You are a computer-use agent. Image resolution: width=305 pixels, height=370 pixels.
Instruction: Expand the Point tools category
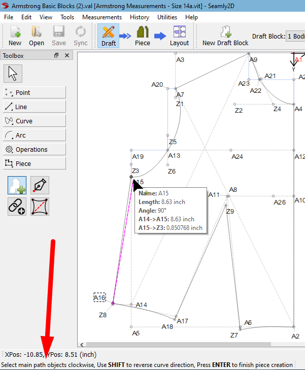[x=35, y=92]
